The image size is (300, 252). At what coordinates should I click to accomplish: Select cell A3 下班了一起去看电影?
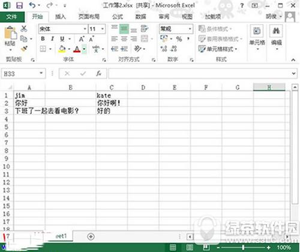29,111
